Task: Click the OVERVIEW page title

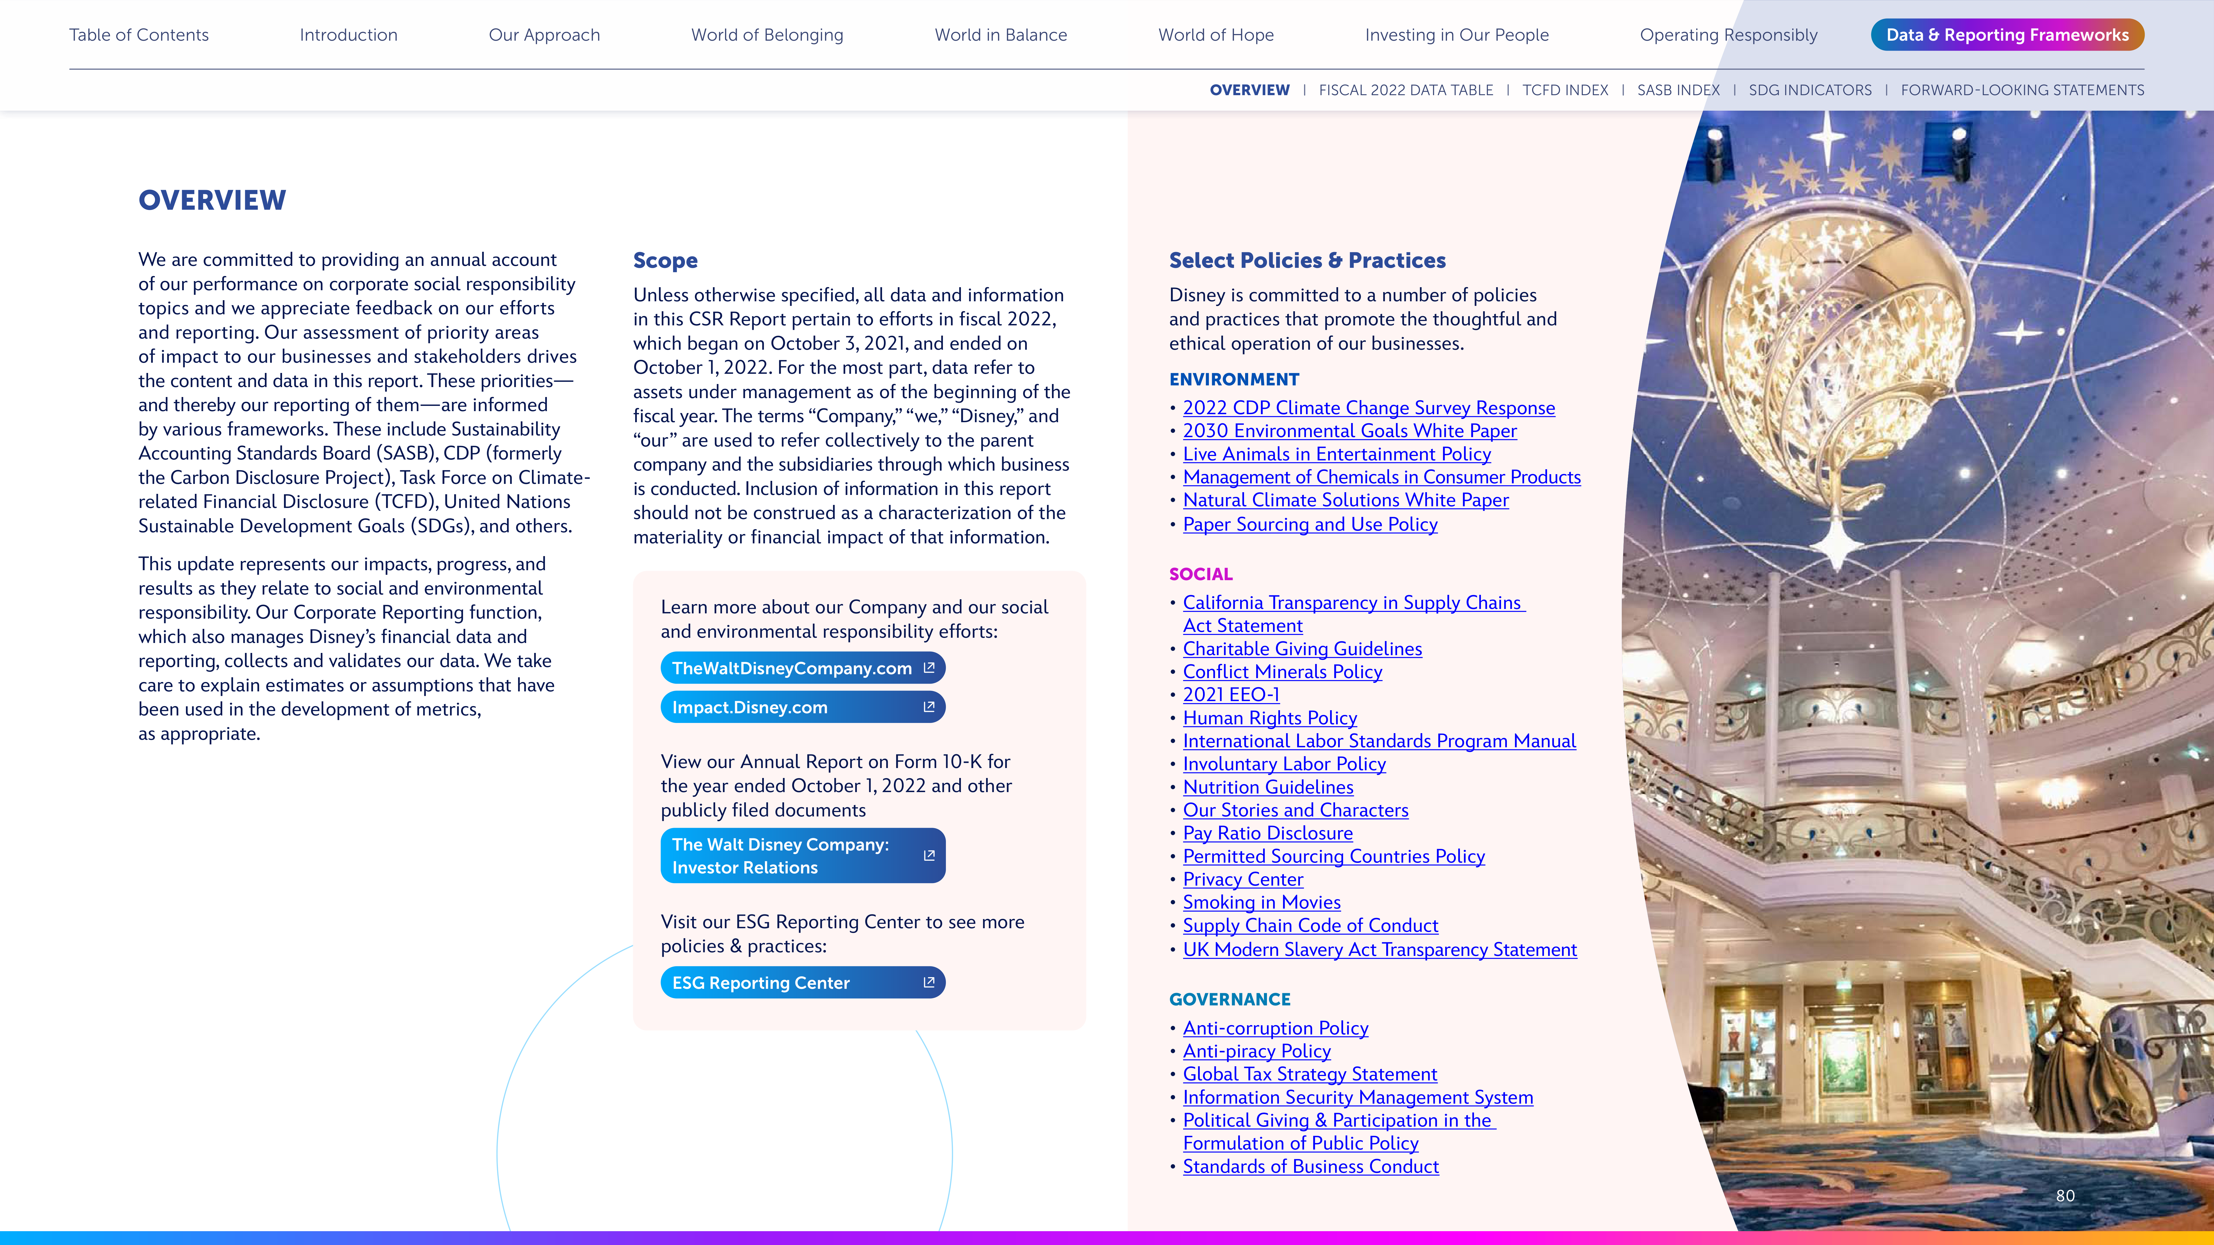Action: 212,200
